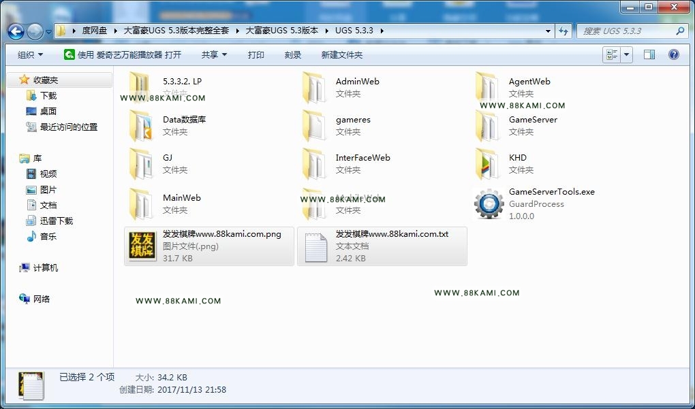Change the view mode icon
695x409 pixels.
612,55
